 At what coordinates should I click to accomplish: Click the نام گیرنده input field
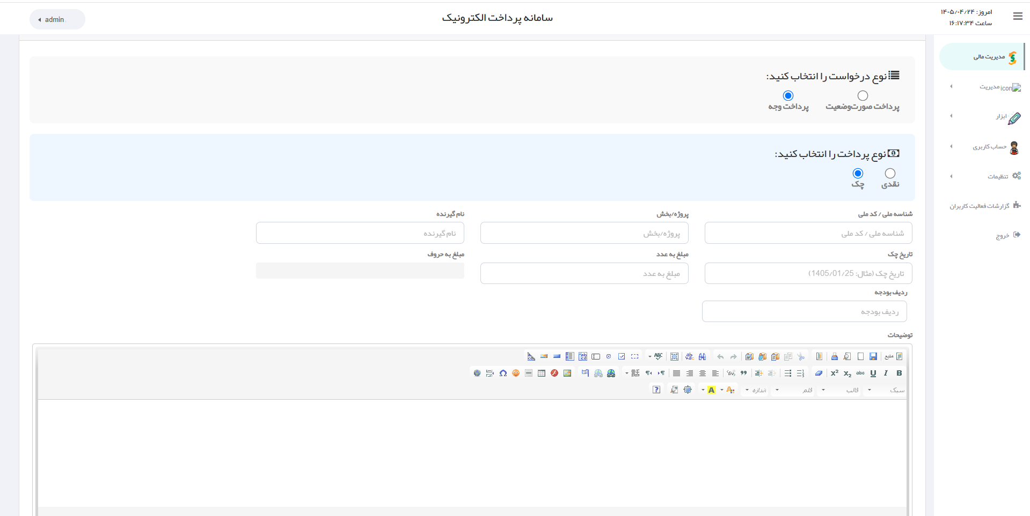click(x=360, y=233)
